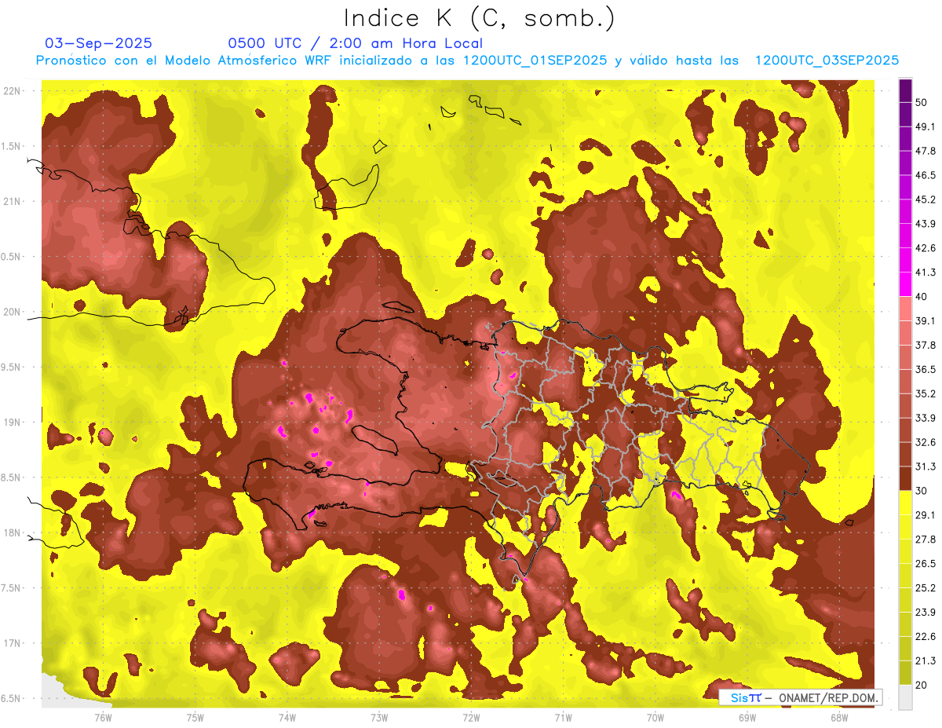Click the colorbar label '36.5'

(926, 369)
